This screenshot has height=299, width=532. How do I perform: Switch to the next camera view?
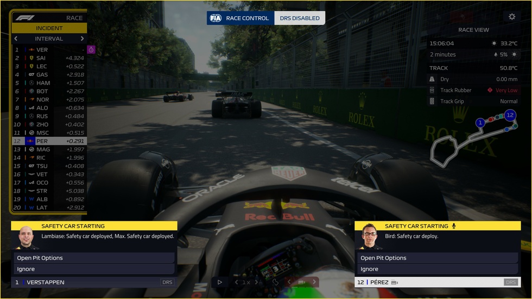coord(314,282)
